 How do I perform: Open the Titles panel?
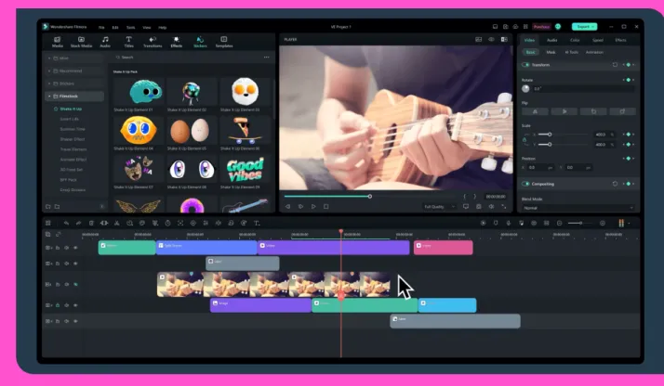tap(128, 41)
